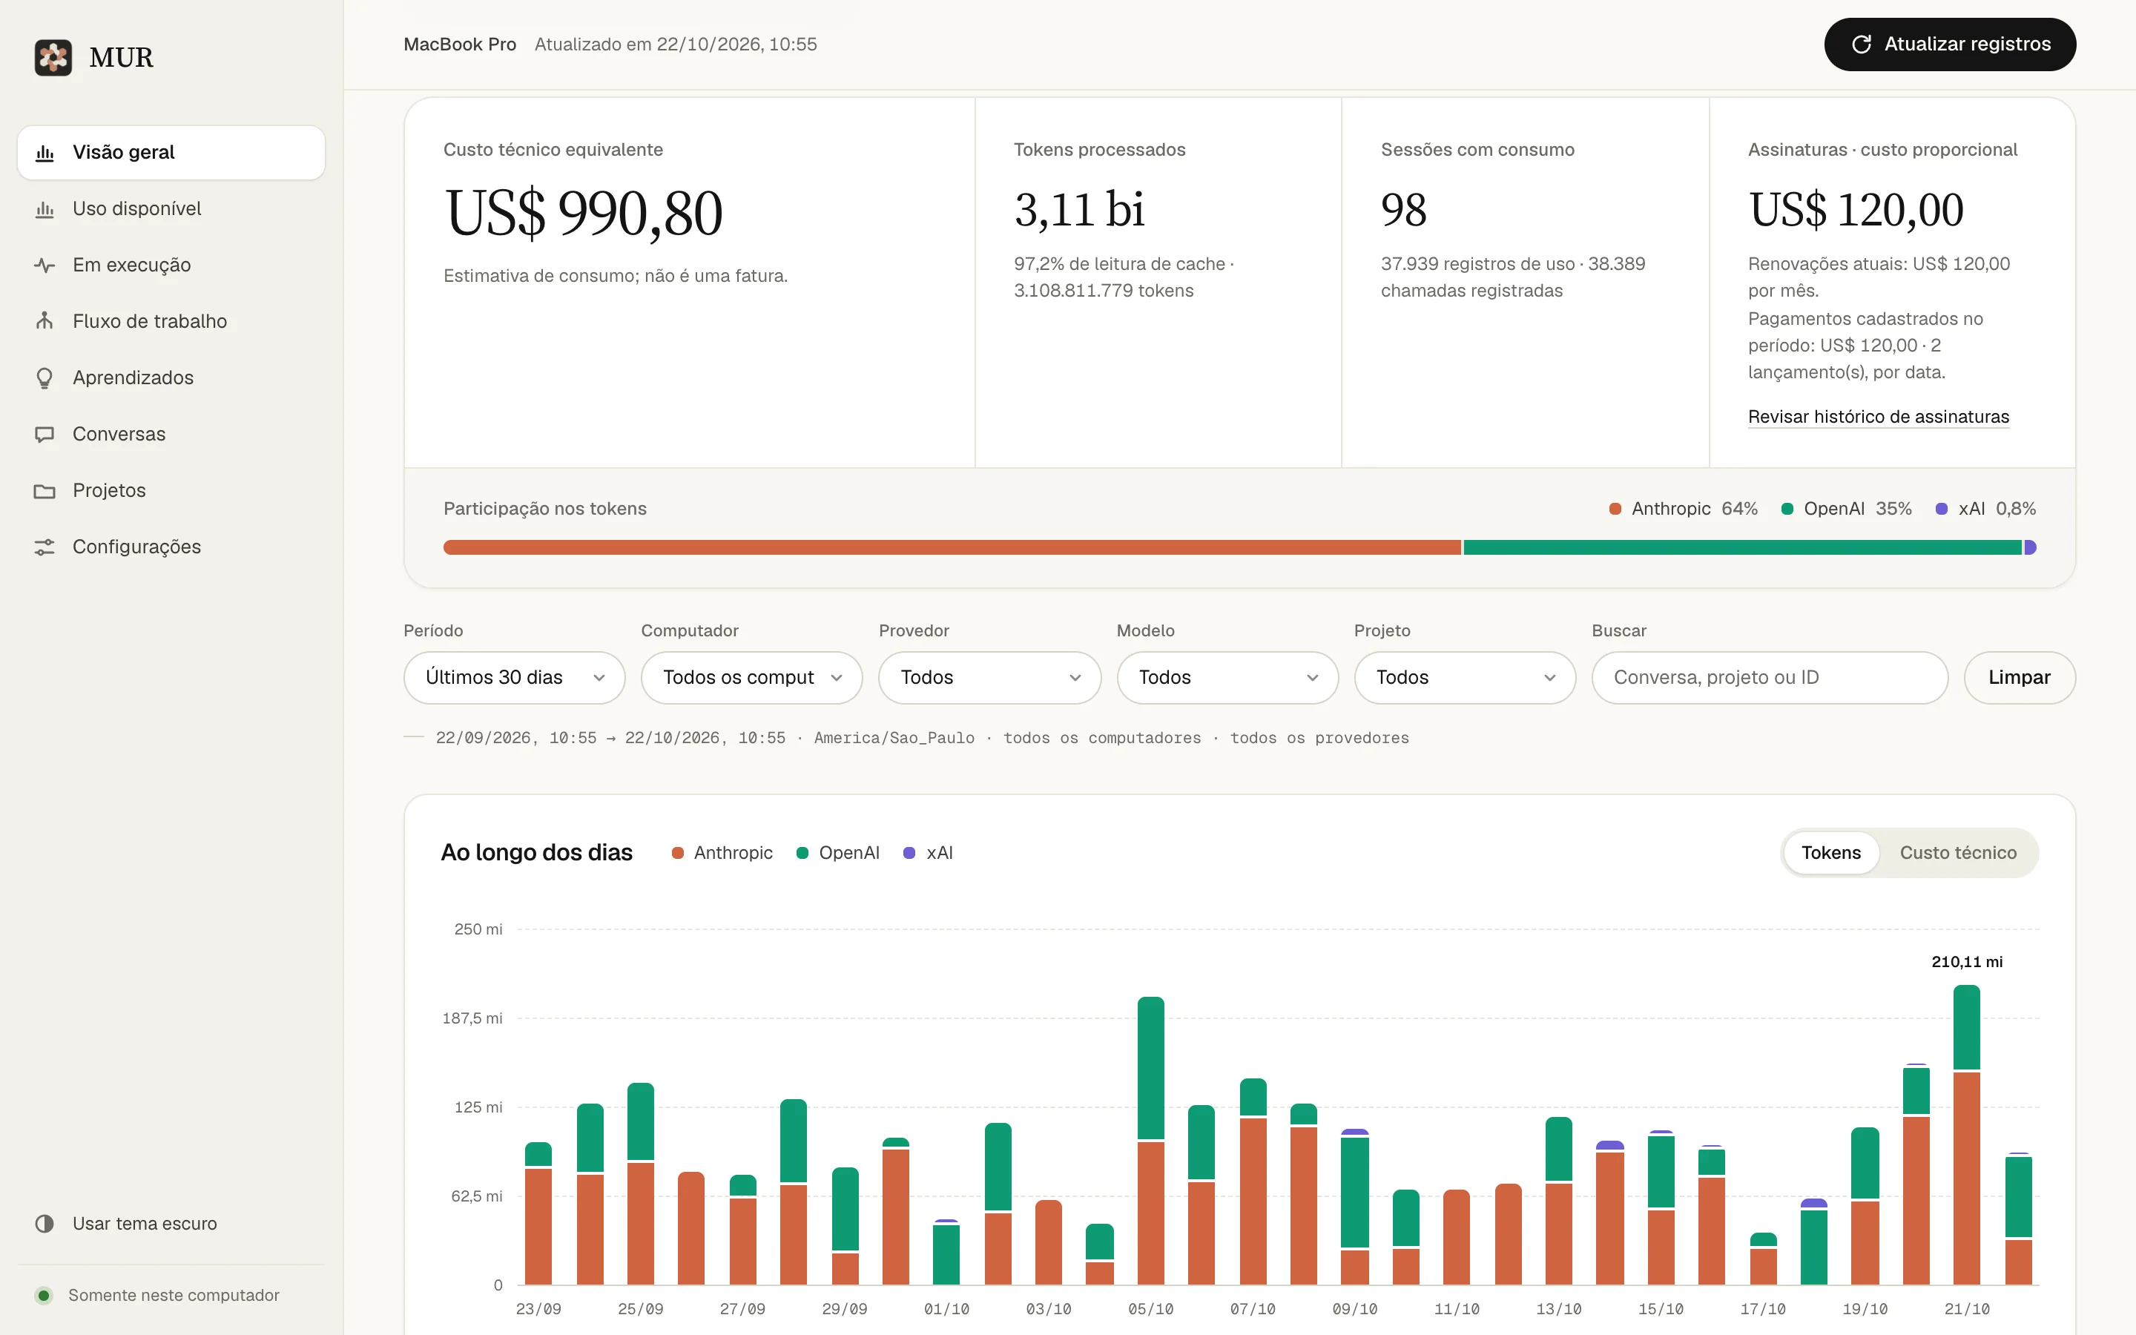Viewport: 2136px width, 1335px height.
Task: Open the Computador dropdown
Action: [x=751, y=677]
